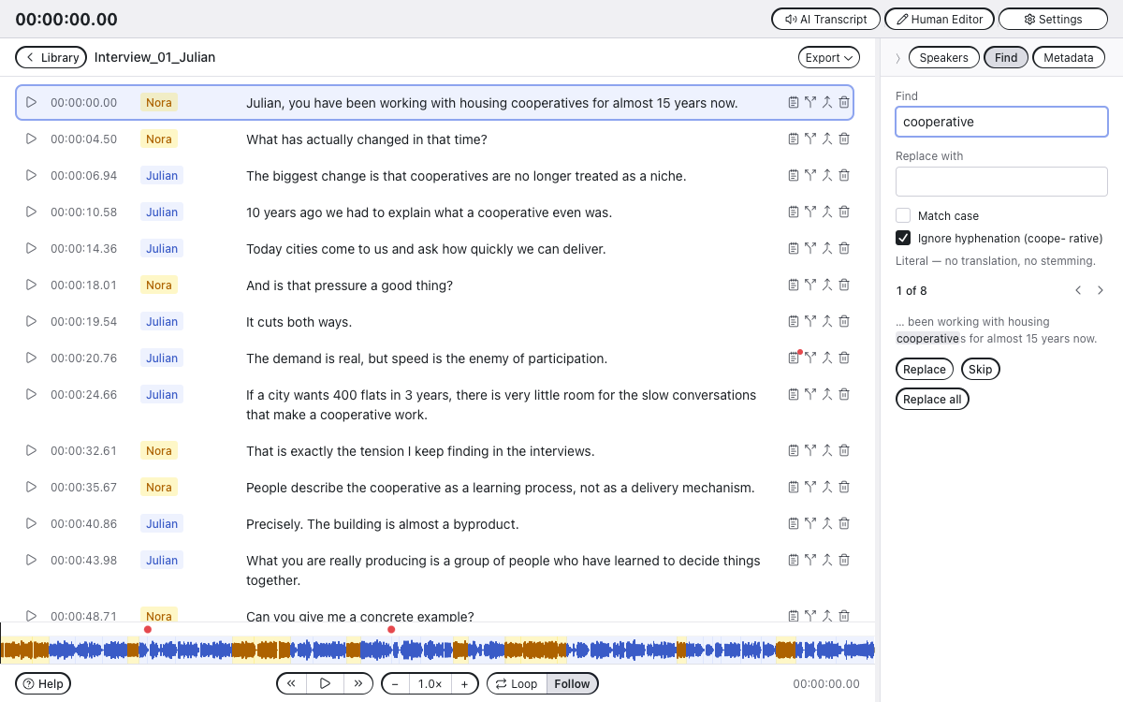
Task: Toggle Loop playback mode
Action: [517, 683]
